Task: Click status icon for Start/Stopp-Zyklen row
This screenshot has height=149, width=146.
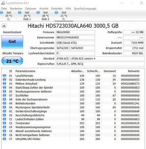Action: coord(4,87)
